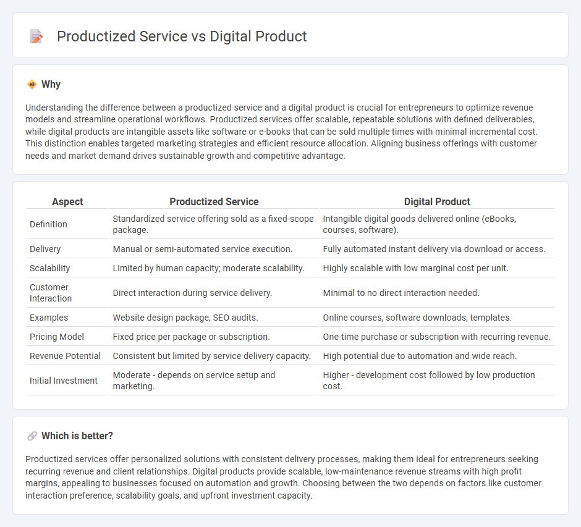The width and height of the screenshot is (581, 527).
Task: Click cell 'Higher - development cost followed by low production cost.'
Action: (x=437, y=381)
